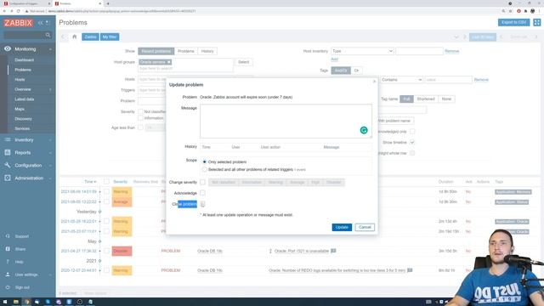Image resolution: width=544 pixels, height=306 pixels.
Task: Open Host inventory Type dropdown
Action: tap(362, 51)
